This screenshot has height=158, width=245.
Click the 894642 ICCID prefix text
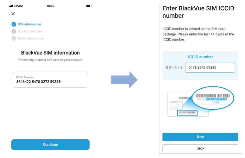point(174,68)
